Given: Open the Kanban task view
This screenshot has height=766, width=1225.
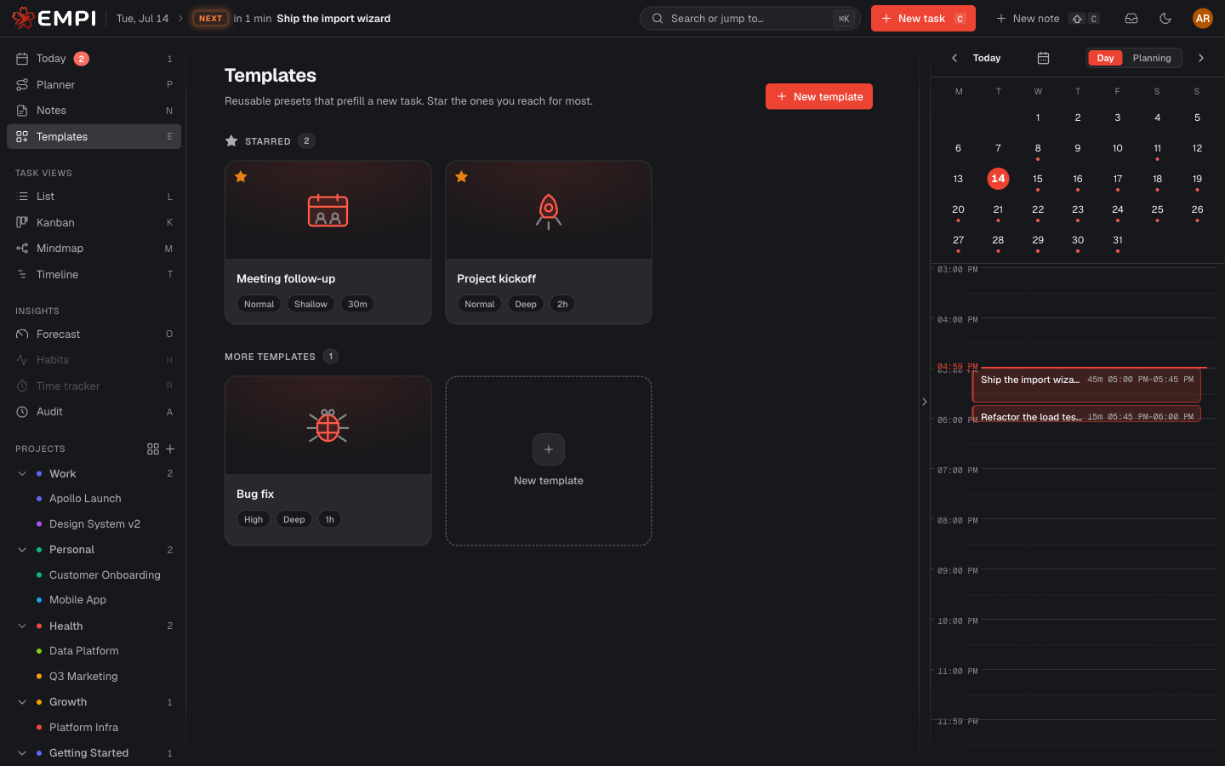Looking at the screenshot, I should tap(94, 222).
